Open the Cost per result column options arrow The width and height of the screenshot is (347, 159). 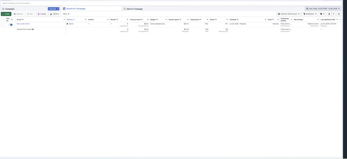tap(147, 19)
